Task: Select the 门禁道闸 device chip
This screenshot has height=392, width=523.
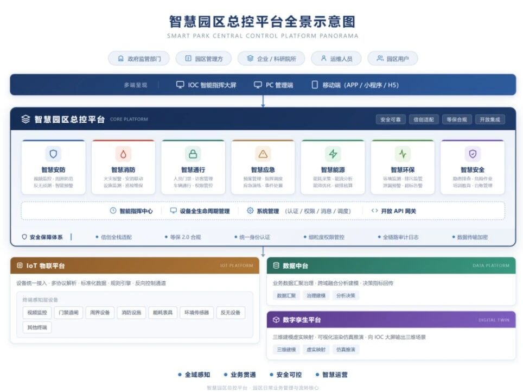Action: [68, 313]
